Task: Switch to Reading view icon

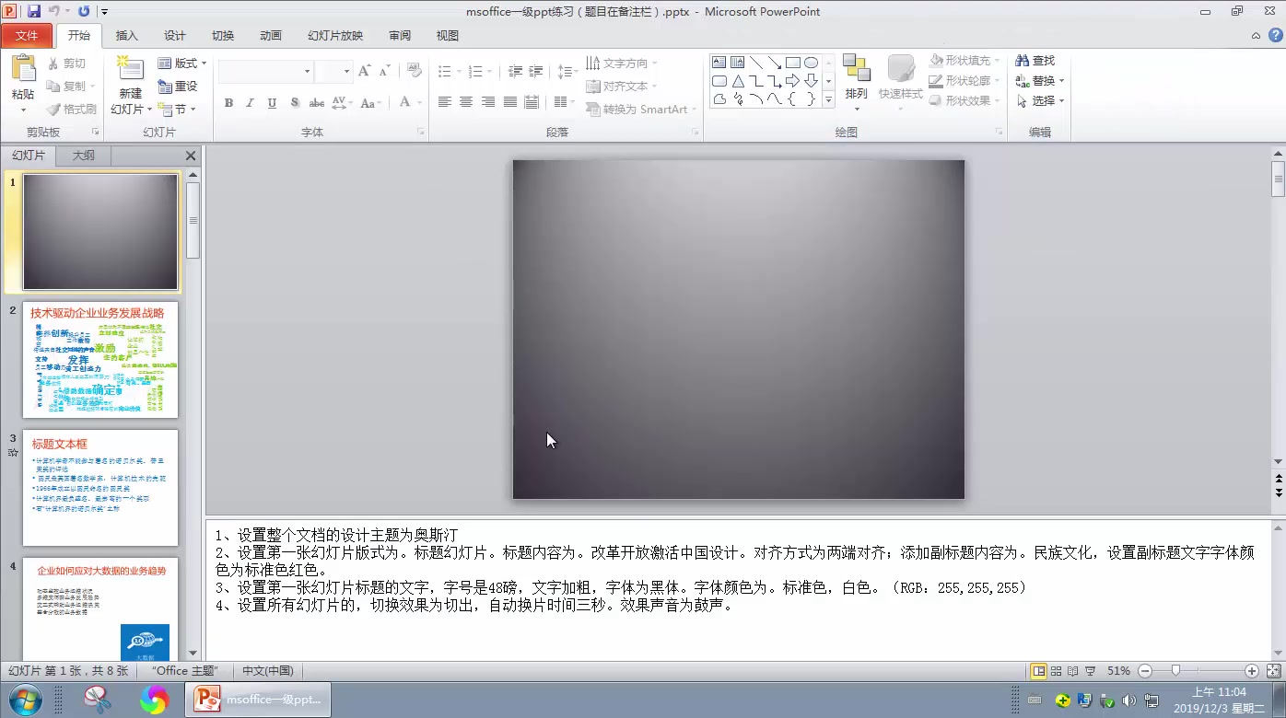Action: tap(1073, 671)
